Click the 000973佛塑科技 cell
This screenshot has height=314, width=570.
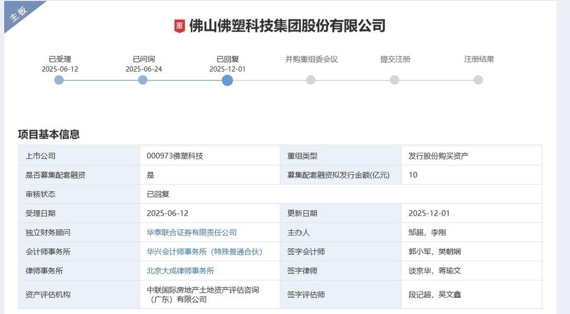[x=210, y=156]
